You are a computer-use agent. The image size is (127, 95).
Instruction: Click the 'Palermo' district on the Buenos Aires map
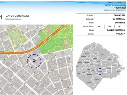(x=103, y=55)
